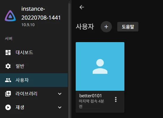Open better0101 user avatar card
Viewport: 163px width, 118px height.
pyautogui.click(x=100, y=66)
